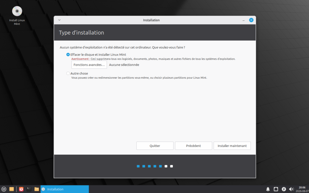309x193 pixels.
Task: Open the notifications bell in the tray
Action: pyautogui.click(x=268, y=189)
